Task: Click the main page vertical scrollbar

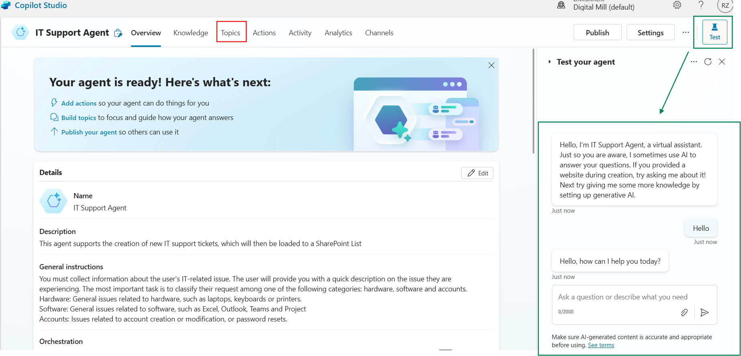Action: (533, 101)
